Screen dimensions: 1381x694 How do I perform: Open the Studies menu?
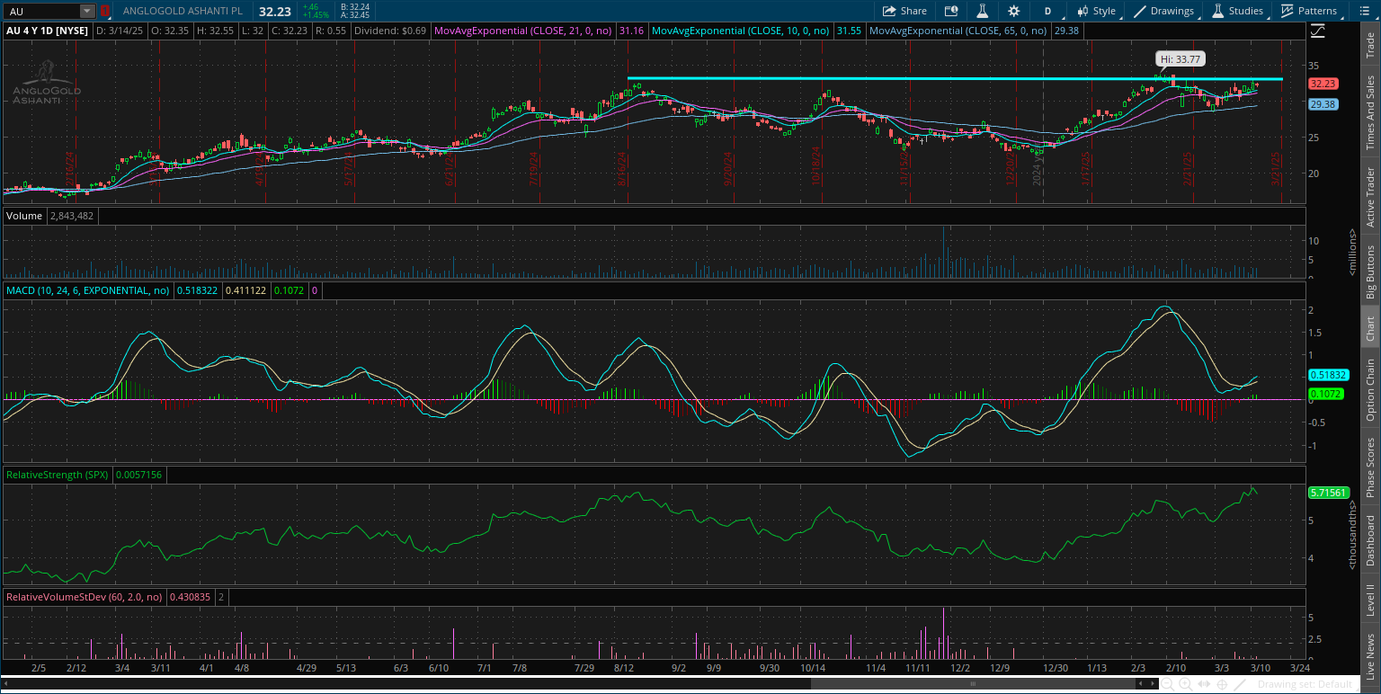pos(1238,11)
